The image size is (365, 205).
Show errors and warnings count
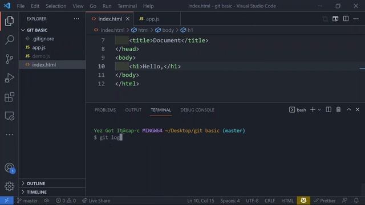(x=66, y=200)
